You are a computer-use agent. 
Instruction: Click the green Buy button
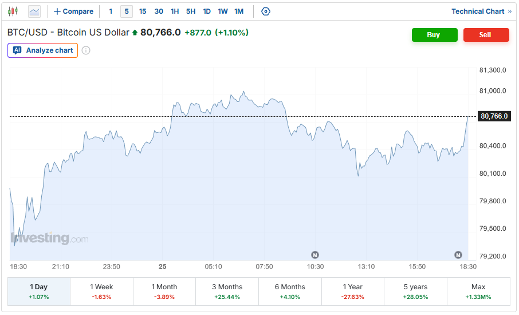[x=435, y=35]
